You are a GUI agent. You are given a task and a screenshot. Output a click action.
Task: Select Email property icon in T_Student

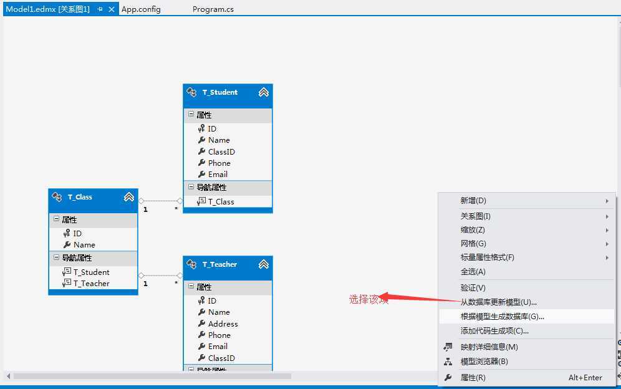[201, 174]
